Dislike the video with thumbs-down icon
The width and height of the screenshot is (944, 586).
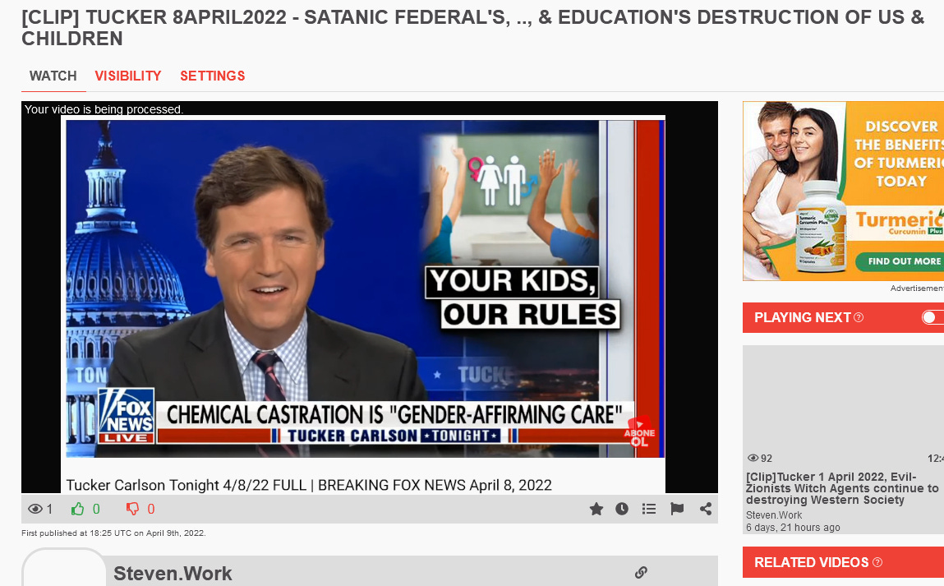pos(132,509)
